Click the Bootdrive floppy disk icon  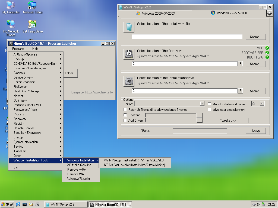point(129,54)
